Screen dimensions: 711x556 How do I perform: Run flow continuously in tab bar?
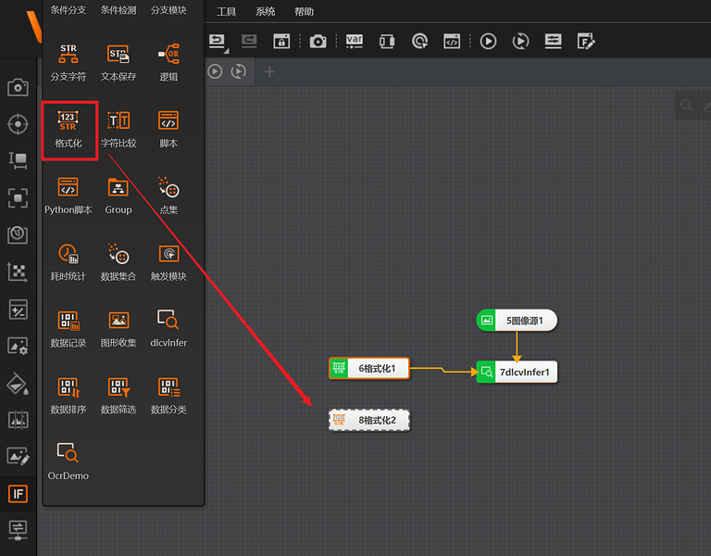click(239, 71)
